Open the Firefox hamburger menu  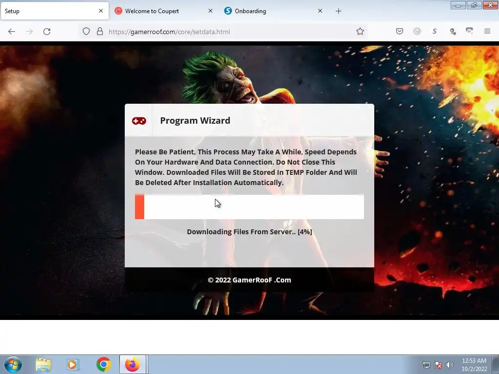coord(487,31)
